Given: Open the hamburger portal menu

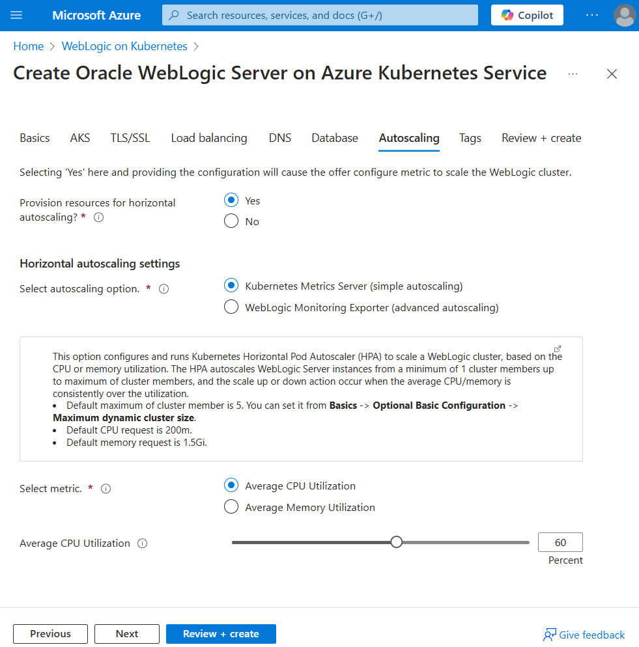Looking at the screenshot, I should point(16,15).
